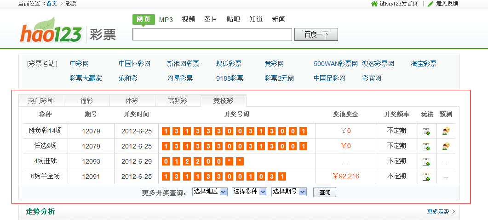488x220 pixels.
Task: Select the 贴吧 search tab
Action: coord(233,19)
